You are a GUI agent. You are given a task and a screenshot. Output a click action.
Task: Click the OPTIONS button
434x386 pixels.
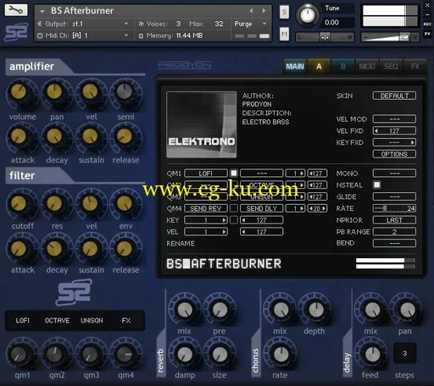394,154
